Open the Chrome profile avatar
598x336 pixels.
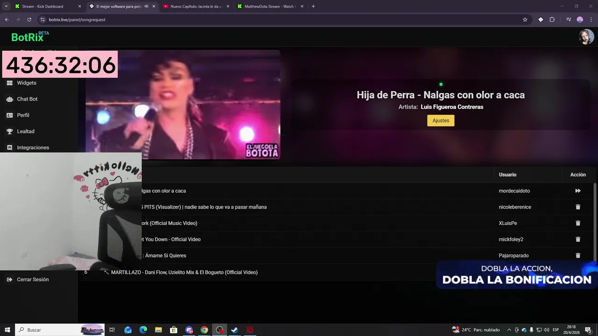580,20
